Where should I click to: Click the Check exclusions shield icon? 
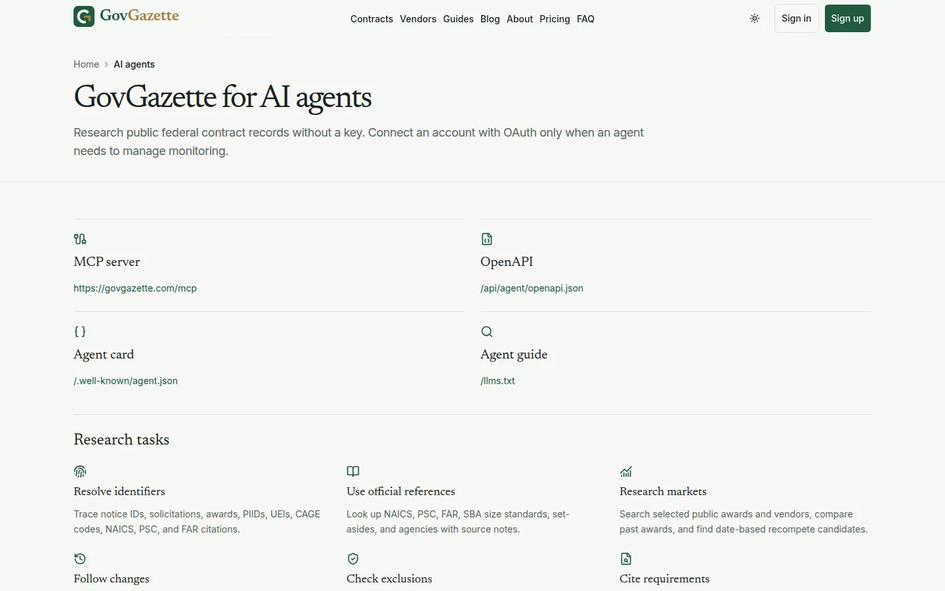coord(353,559)
